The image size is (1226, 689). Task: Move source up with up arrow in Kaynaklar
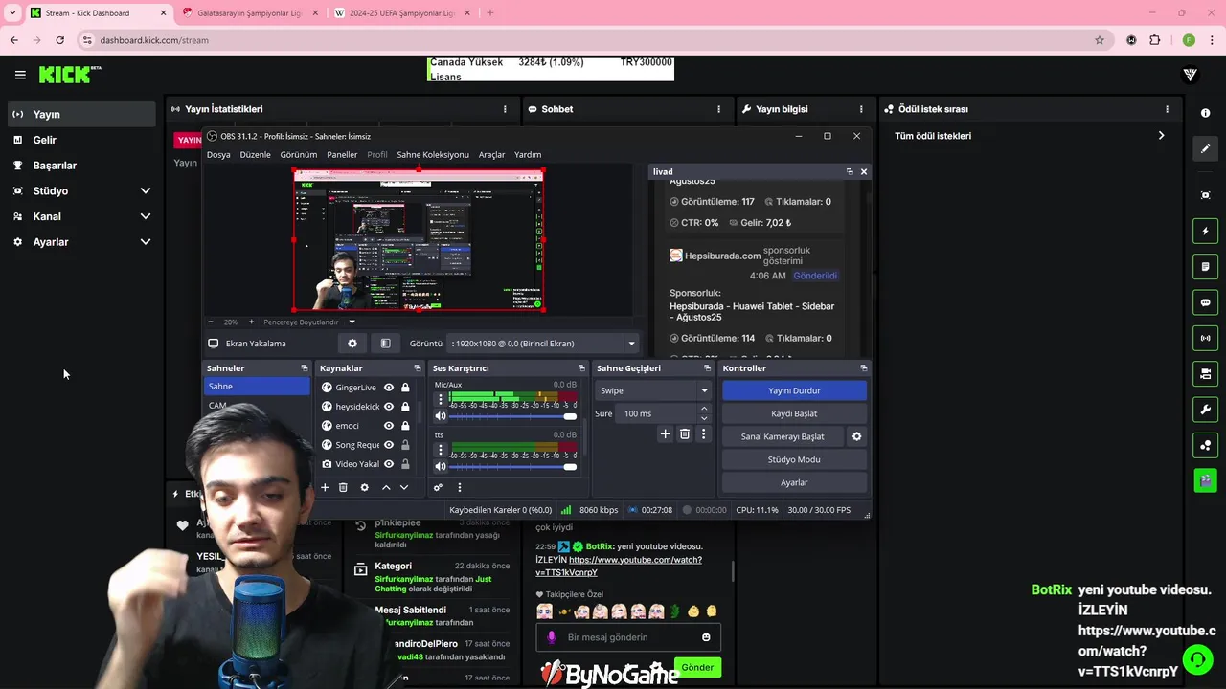(386, 487)
